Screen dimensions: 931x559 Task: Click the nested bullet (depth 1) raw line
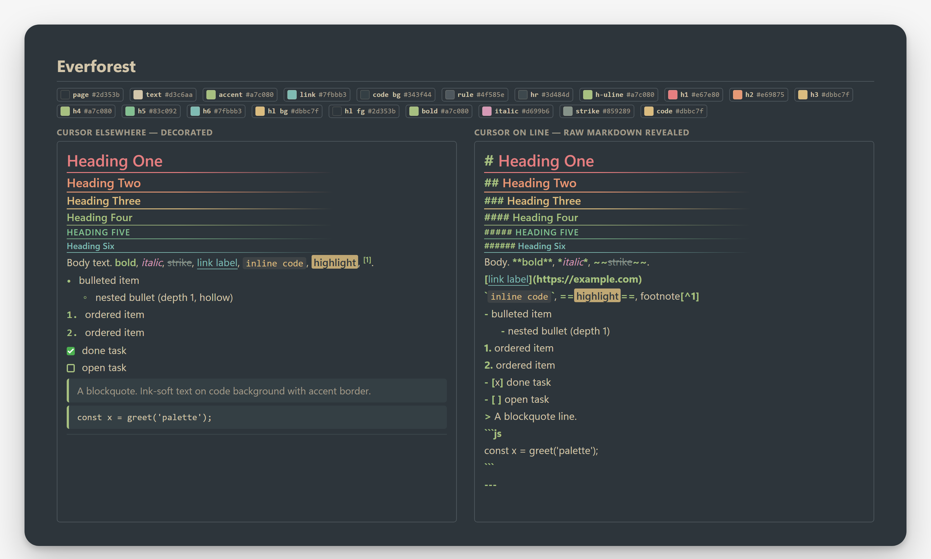point(555,331)
